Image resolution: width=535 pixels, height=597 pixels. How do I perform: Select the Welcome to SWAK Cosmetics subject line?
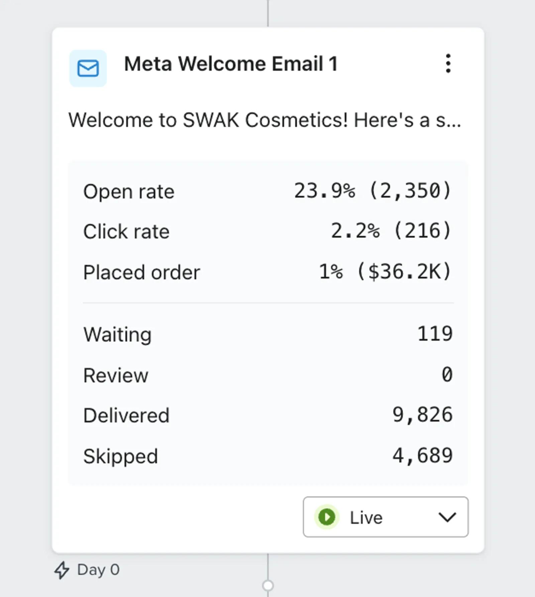[x=264, y=120]
